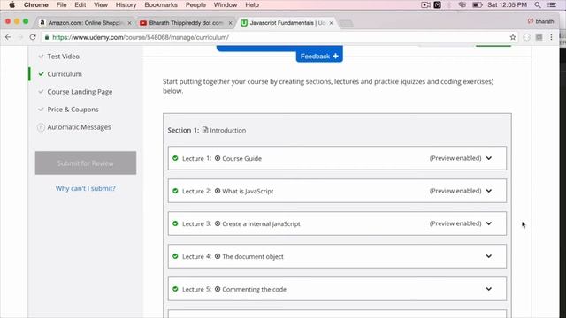Image resolution: width=566 pixels, height=318 pixels.
Task: Click green check icon of Lecture 2
Action: [x=175, y=191]
